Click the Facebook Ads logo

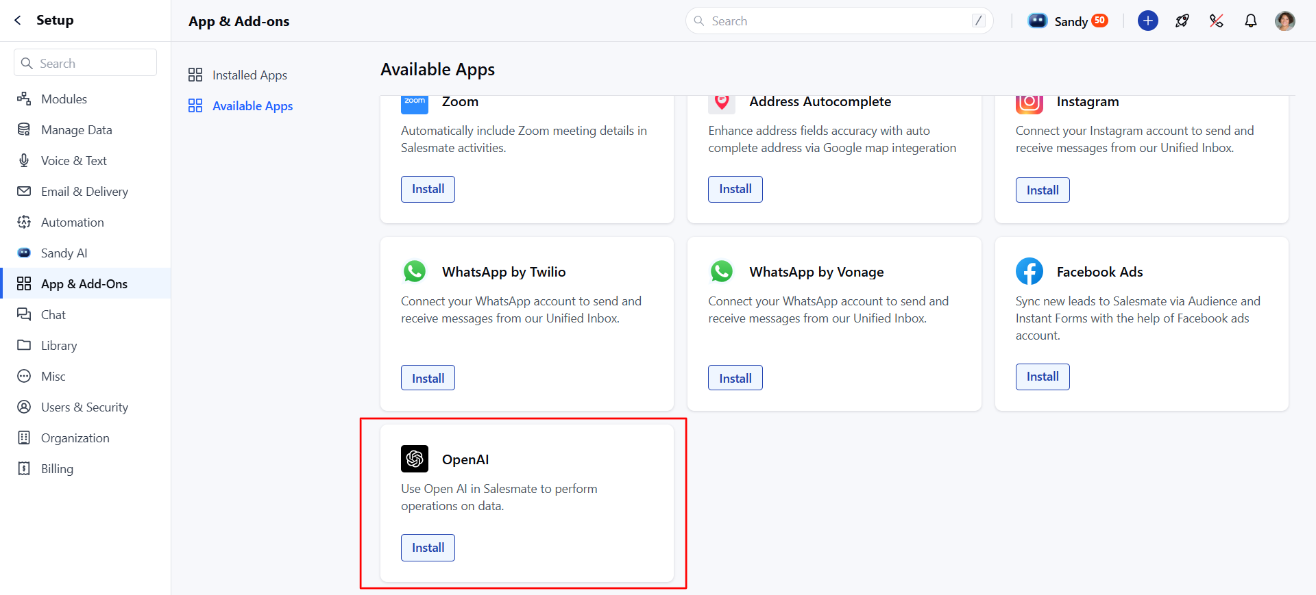(1029, 271)
